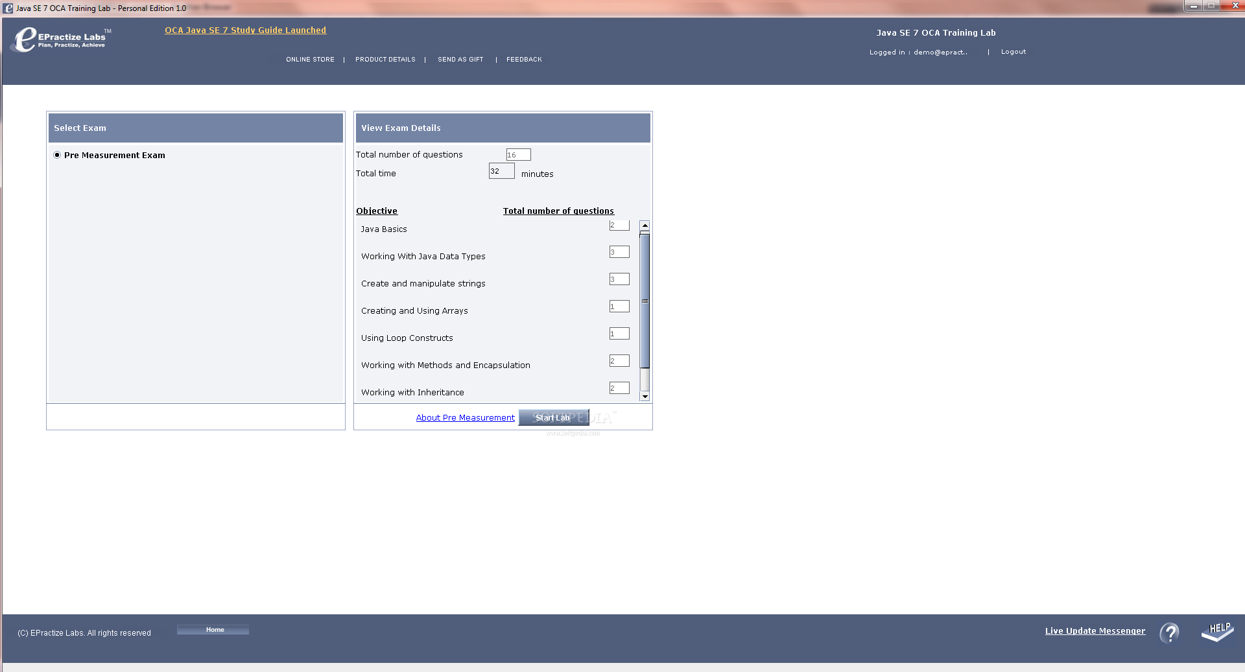
Task: Click the Objective column header
Action: (377, 211)
